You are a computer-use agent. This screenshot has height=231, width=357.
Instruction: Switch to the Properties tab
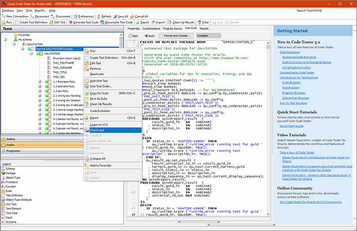pos(133,29)
